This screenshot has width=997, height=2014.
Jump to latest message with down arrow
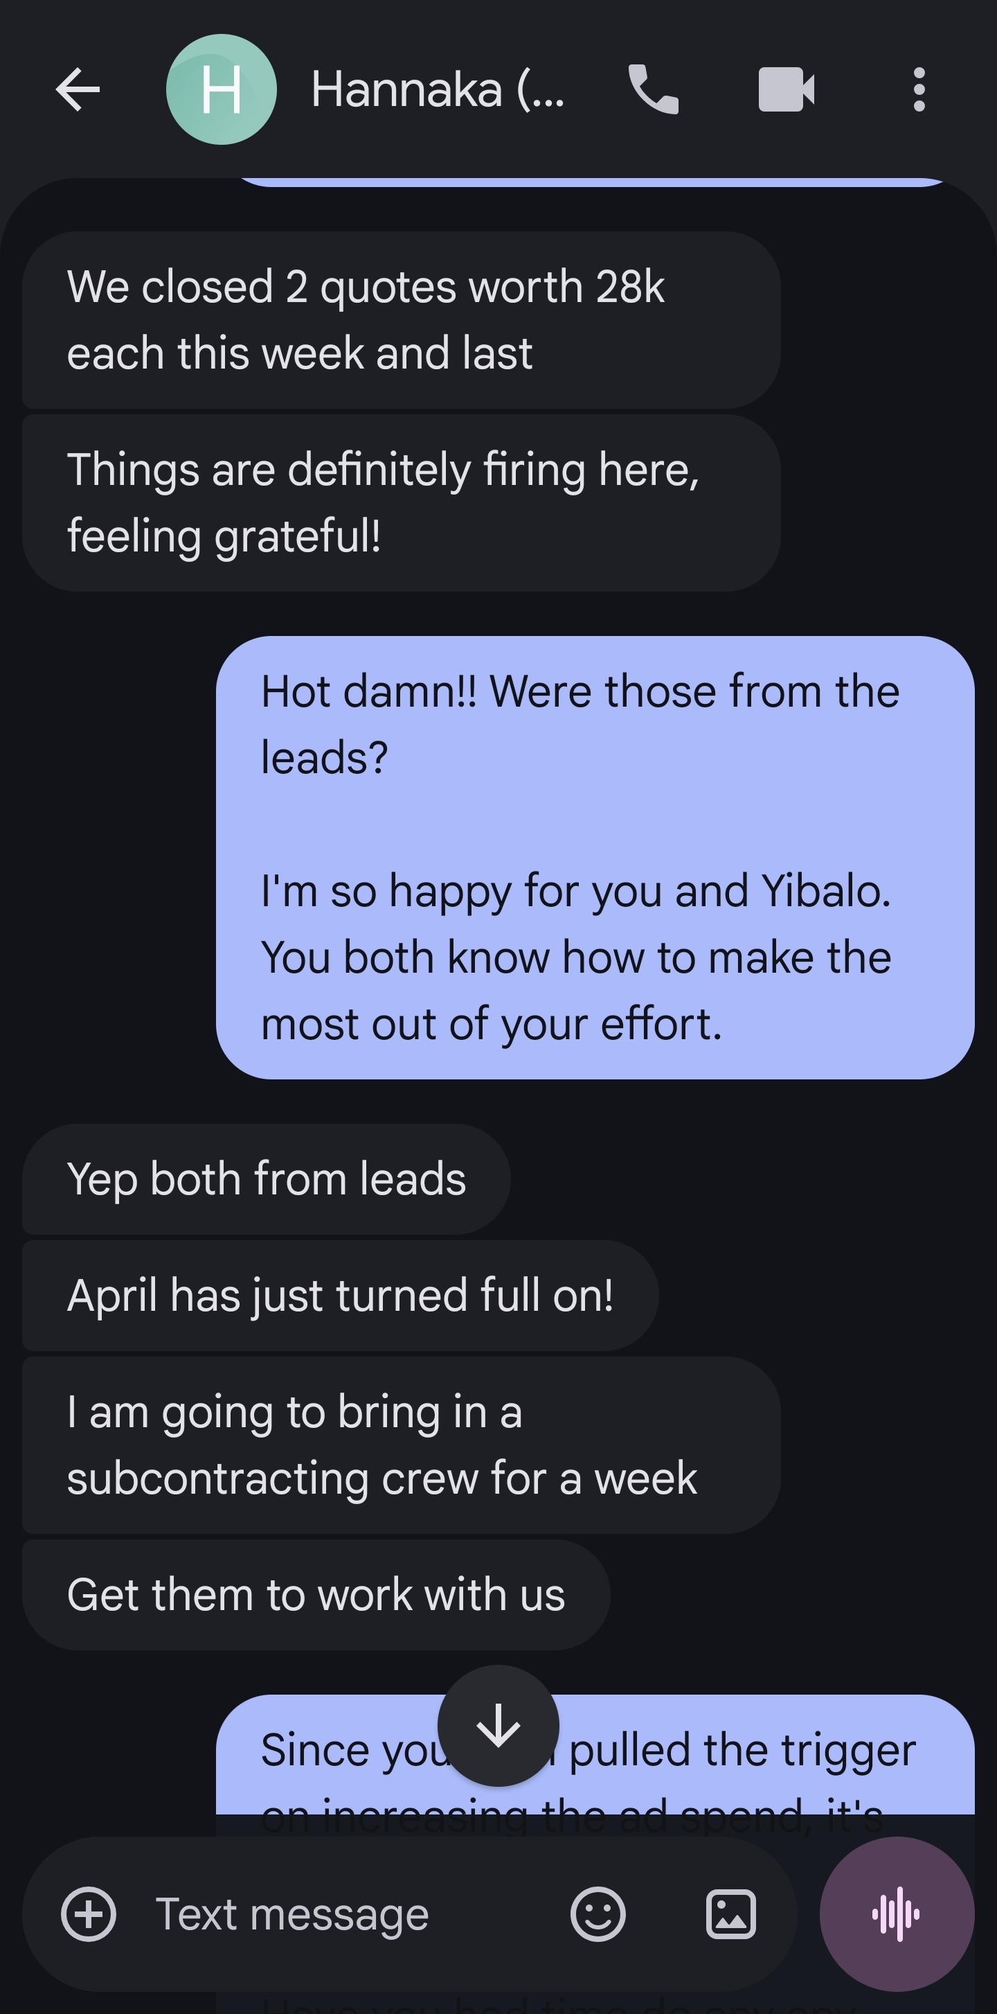pyautogui.click(x=498, y=1726)
